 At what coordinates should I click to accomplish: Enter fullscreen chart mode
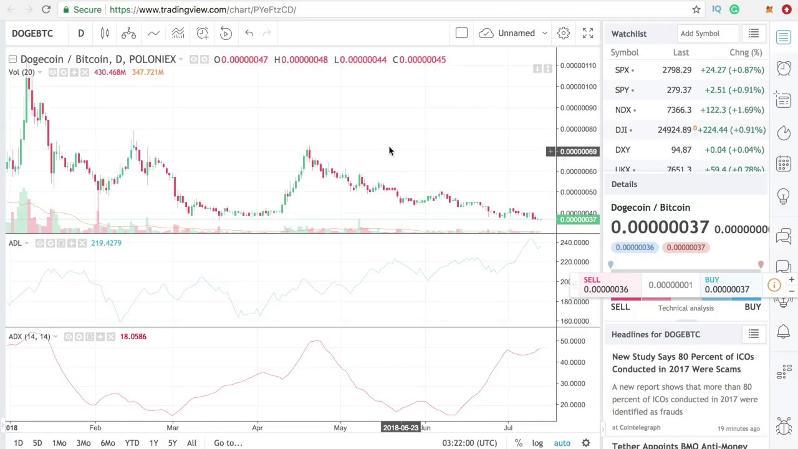tap(587, 33)
